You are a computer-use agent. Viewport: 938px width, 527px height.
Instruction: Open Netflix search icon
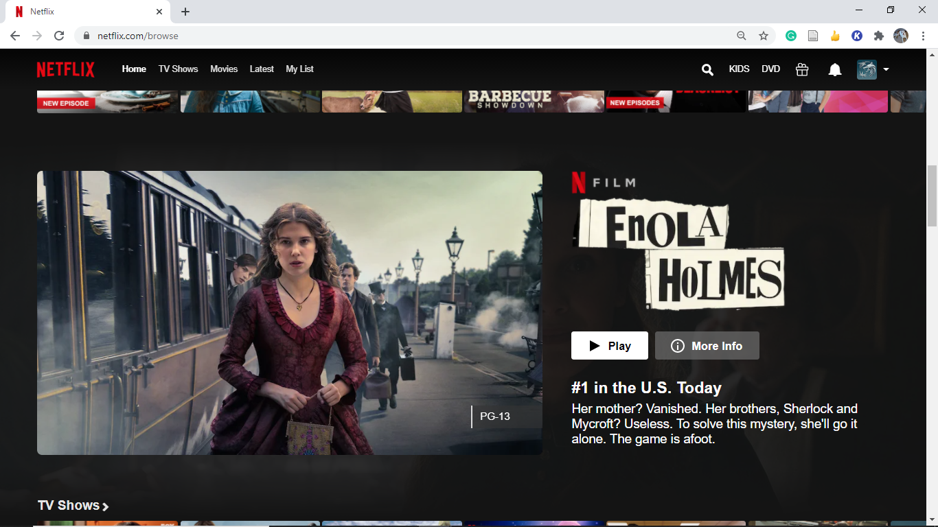pyautogui.click(x=707, y=69)
